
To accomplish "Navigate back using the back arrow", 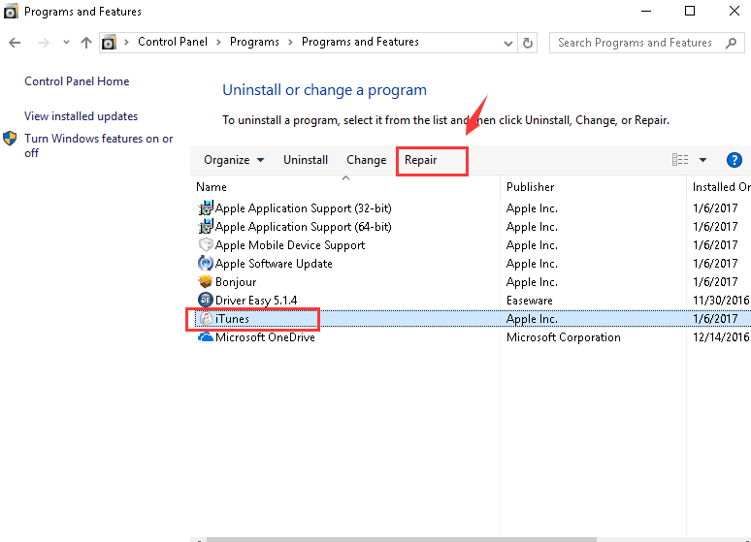I will pyautogui.click(x=16, y=43).
